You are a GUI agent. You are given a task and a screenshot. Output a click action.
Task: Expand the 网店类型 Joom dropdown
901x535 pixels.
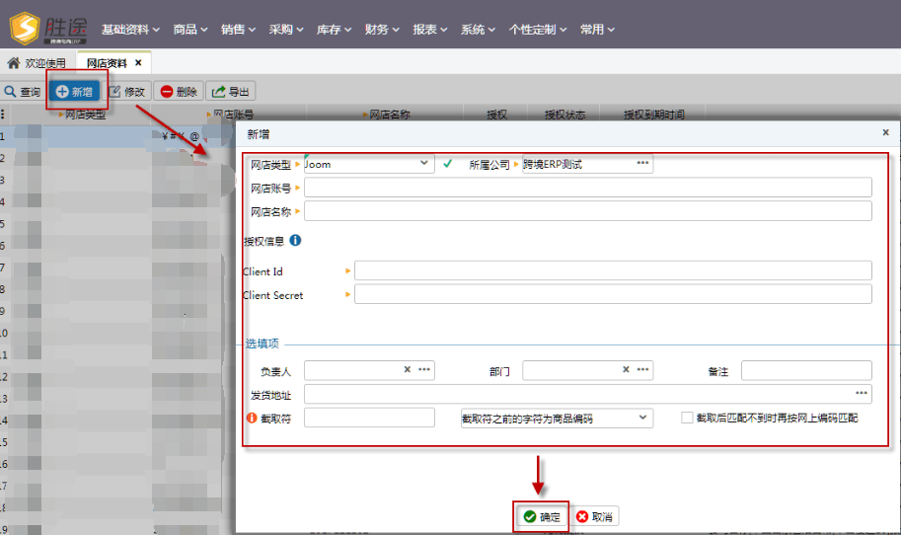point(424,163)
